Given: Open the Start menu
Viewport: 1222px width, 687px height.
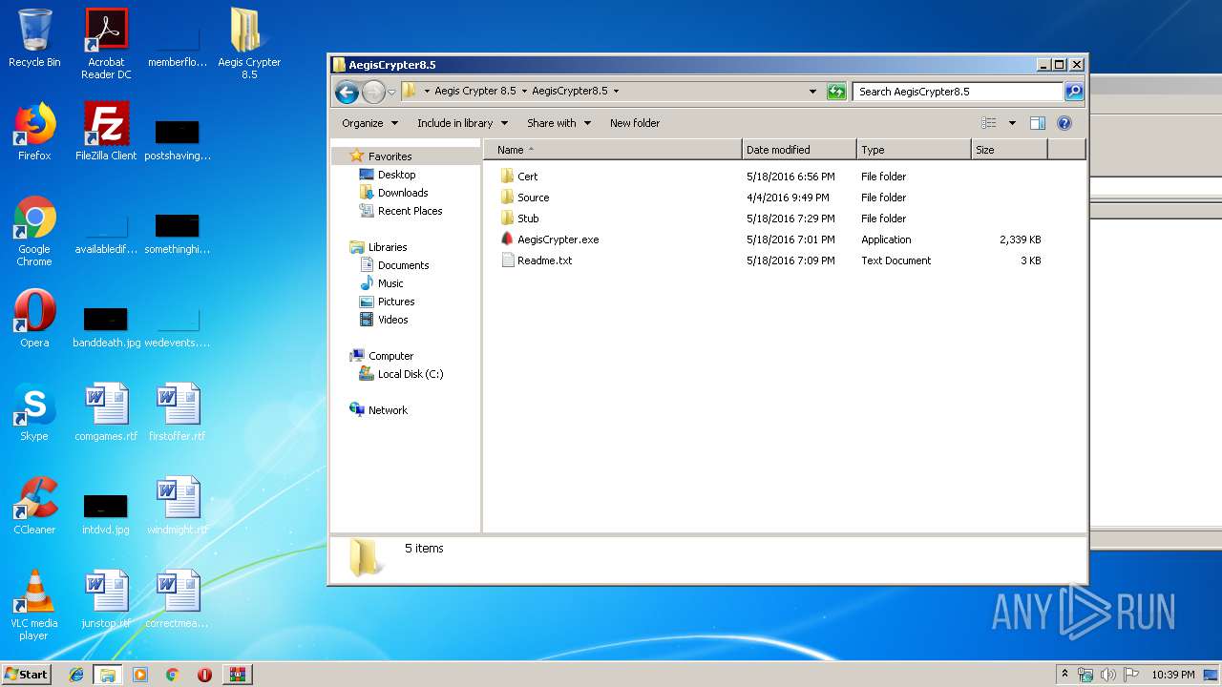Looking at the screenshot, I should [x=27, y=674].
